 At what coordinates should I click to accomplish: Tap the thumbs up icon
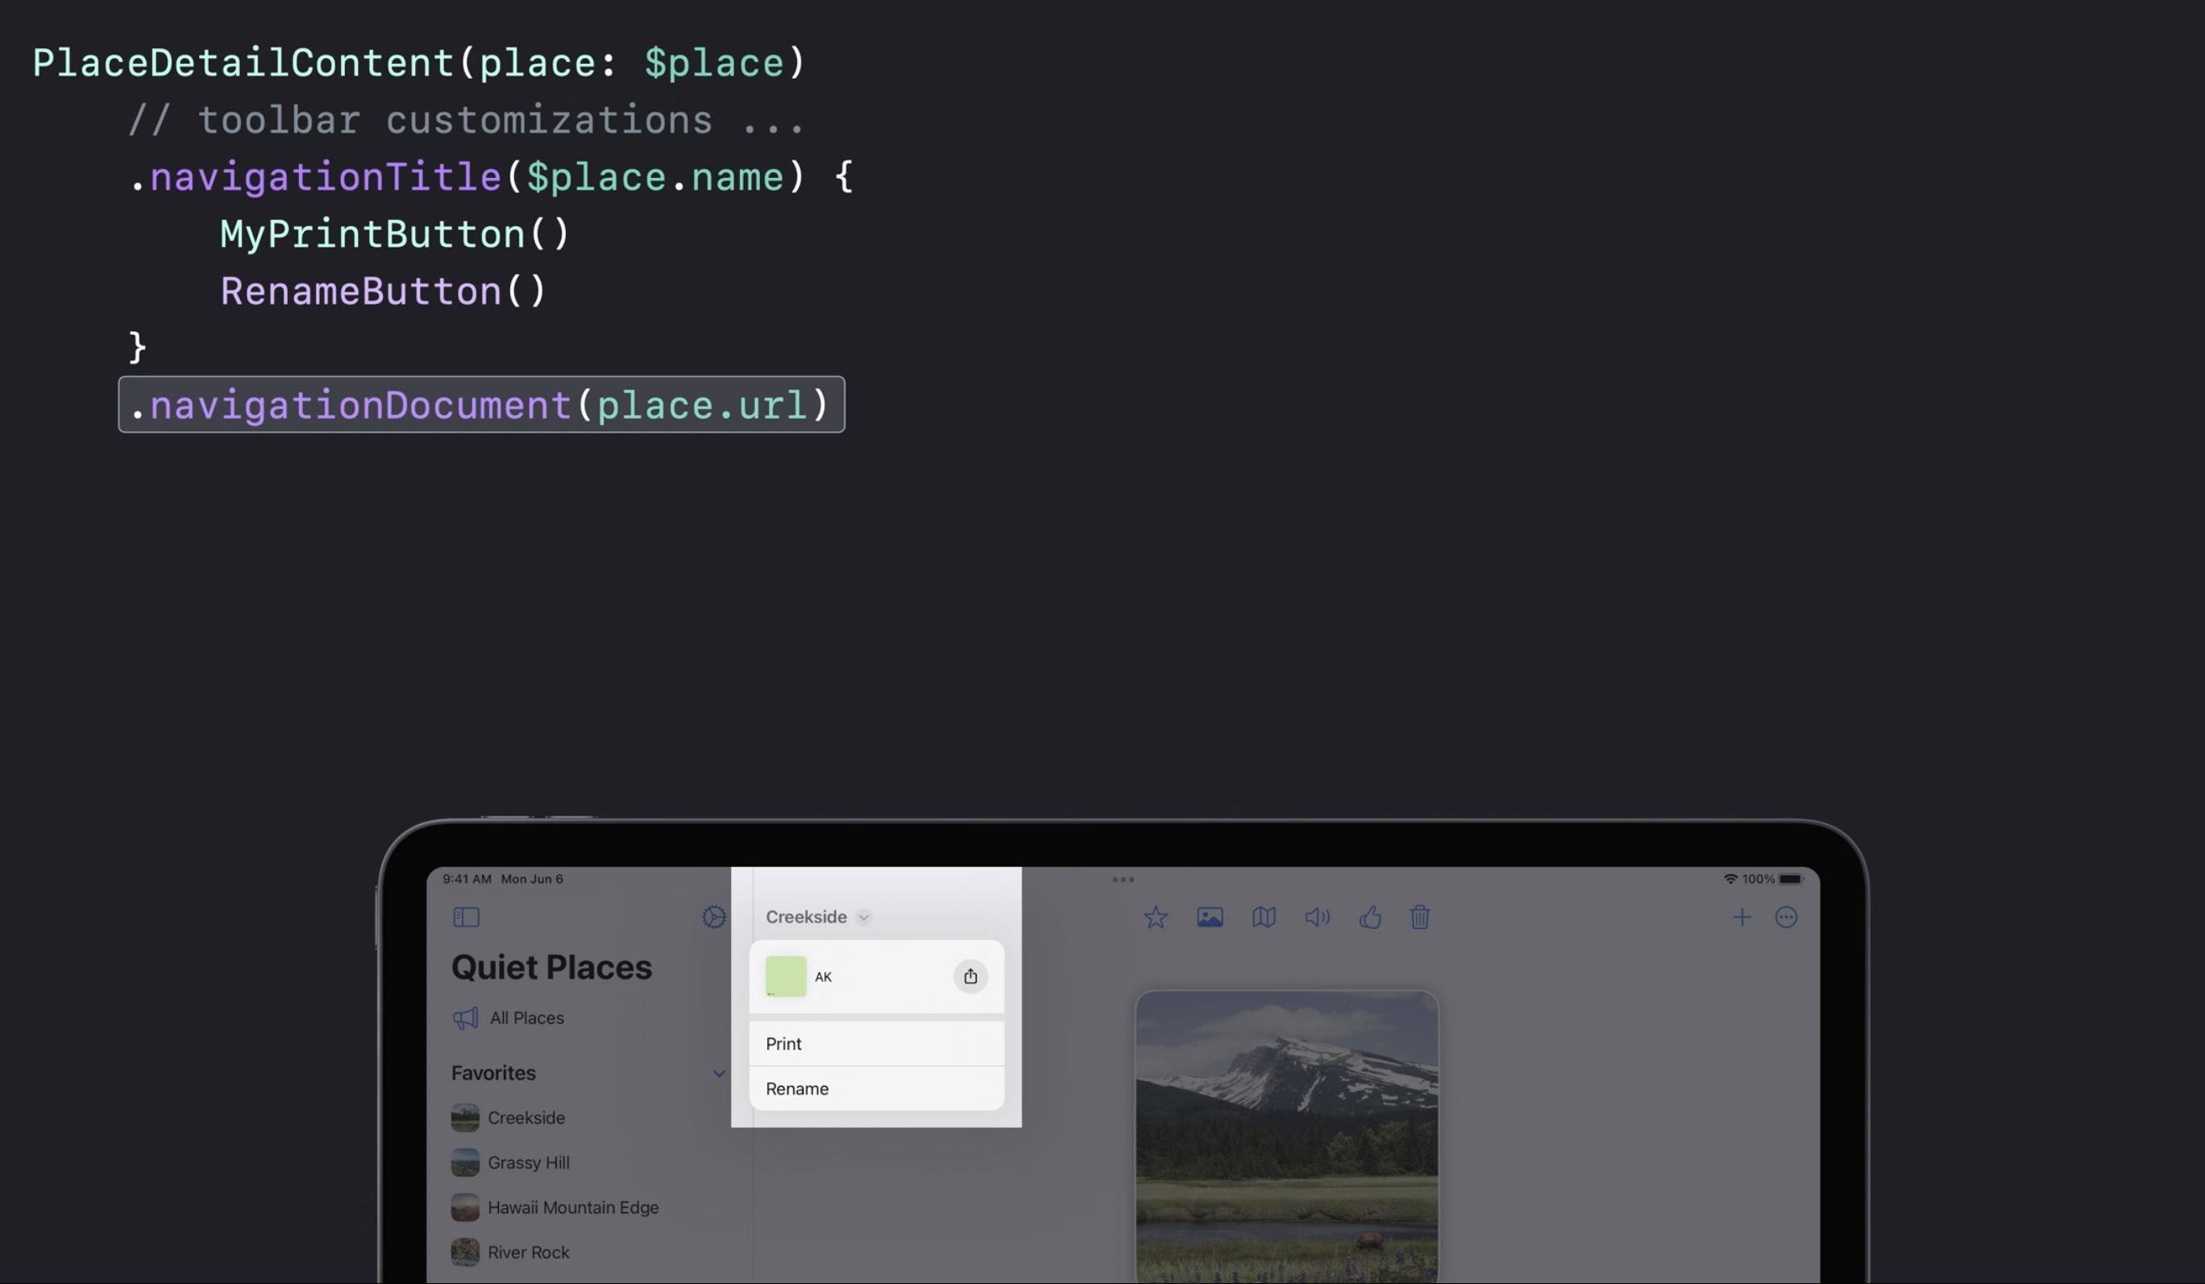point(1370,917)
